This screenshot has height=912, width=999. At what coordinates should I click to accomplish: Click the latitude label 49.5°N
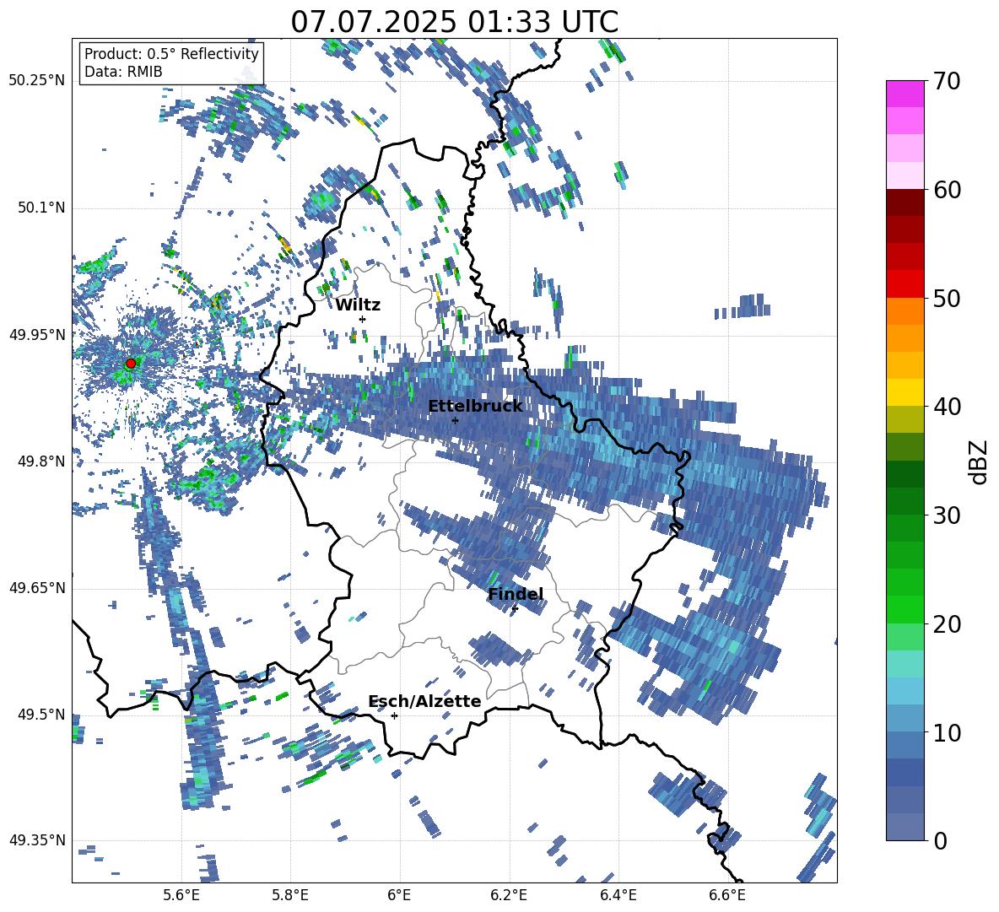[x=41, y=715]
